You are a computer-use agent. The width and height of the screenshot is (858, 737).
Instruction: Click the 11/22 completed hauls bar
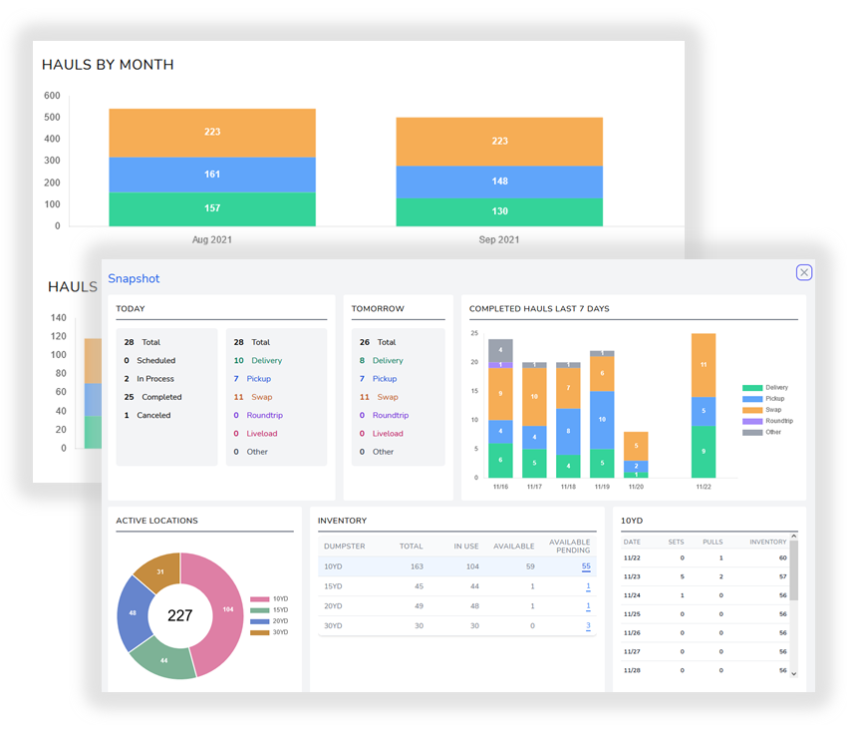[x=704, y=405]
